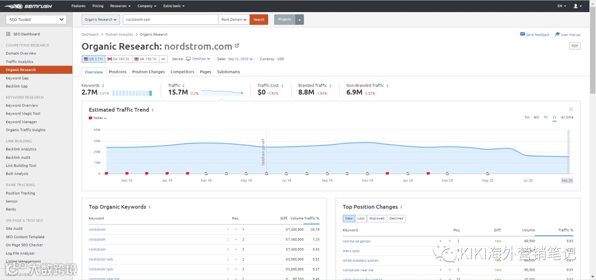Open the Sep 22, 2020 date dropdown

coord(240,59)
